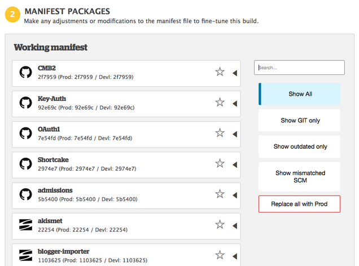This screenshot has height=266, width=359.
Task: Click the GitHub icon beside CMB2
Action: 25,72
